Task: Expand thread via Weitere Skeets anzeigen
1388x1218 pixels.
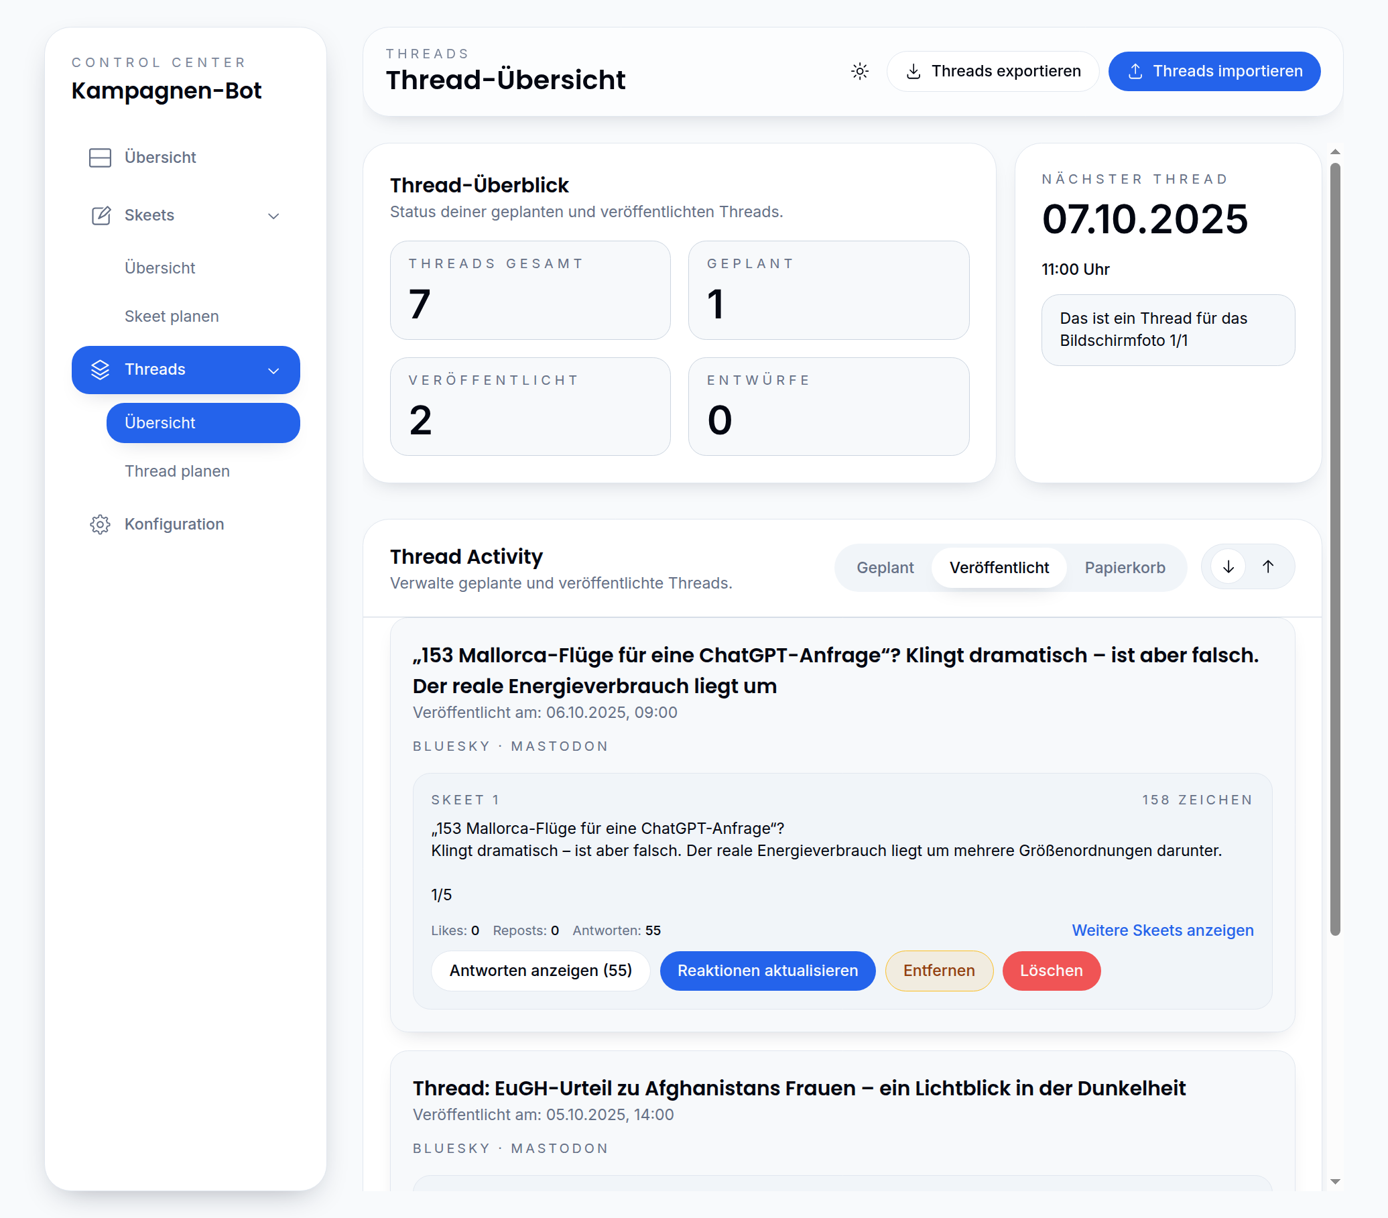Action: click(x=1162, y=930)
